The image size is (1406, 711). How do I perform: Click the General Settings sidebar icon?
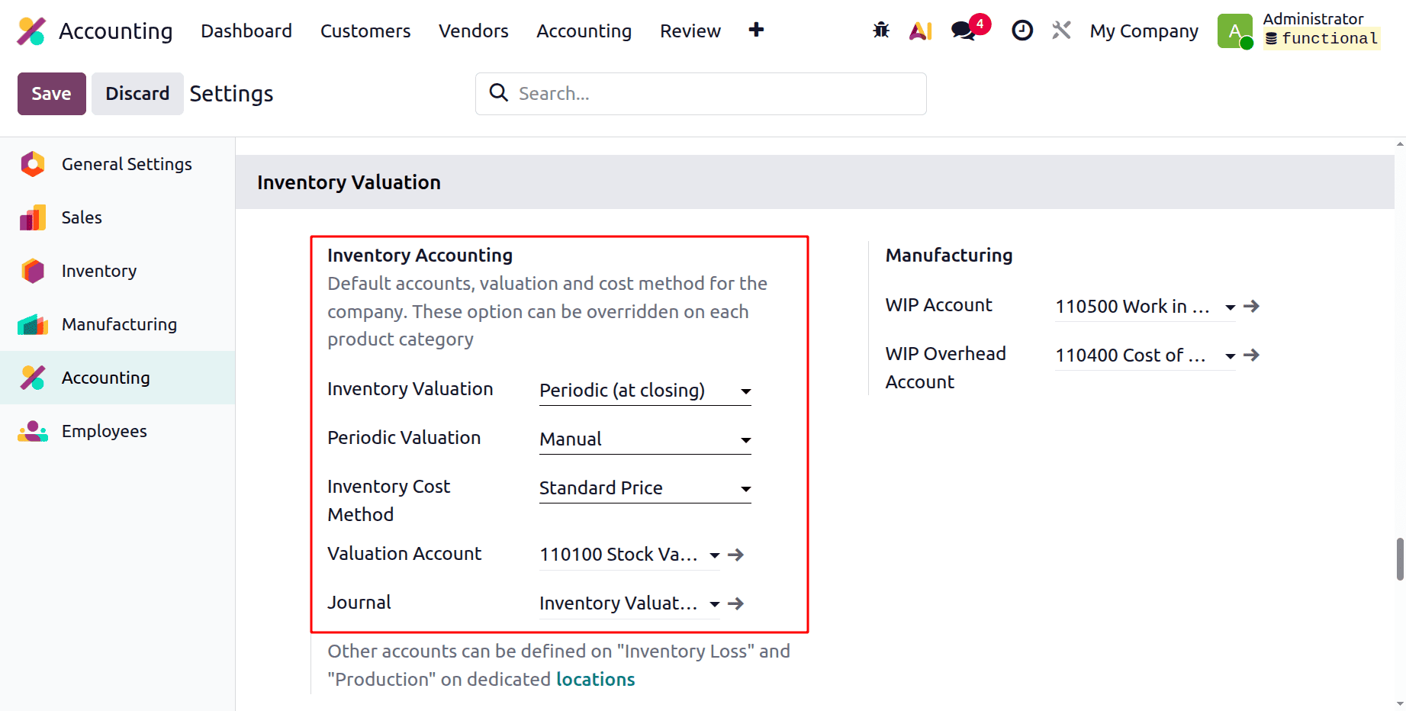(33, 164)
